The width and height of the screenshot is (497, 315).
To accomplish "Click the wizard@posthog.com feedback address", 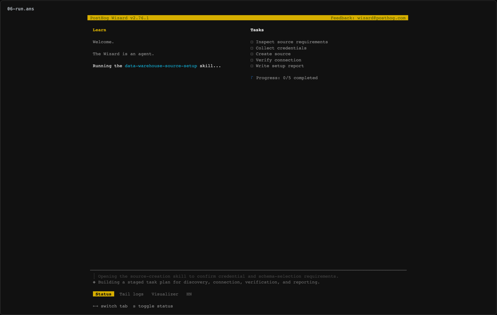I will (x=381, y=18).
